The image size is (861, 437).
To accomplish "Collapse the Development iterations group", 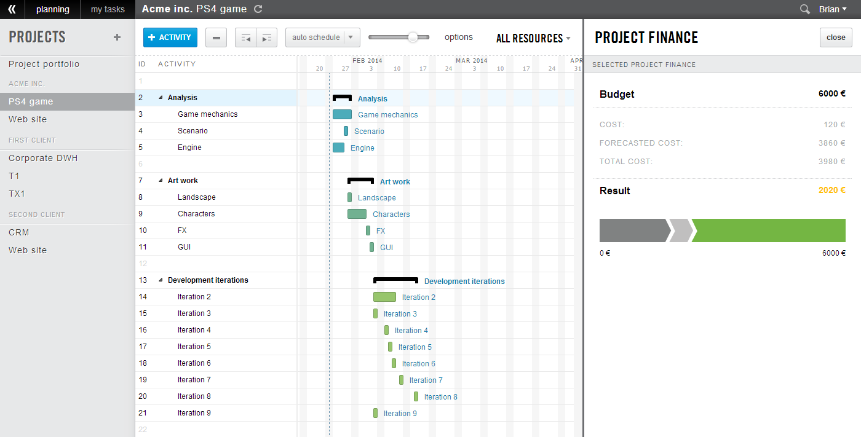I will pos(161,280).
